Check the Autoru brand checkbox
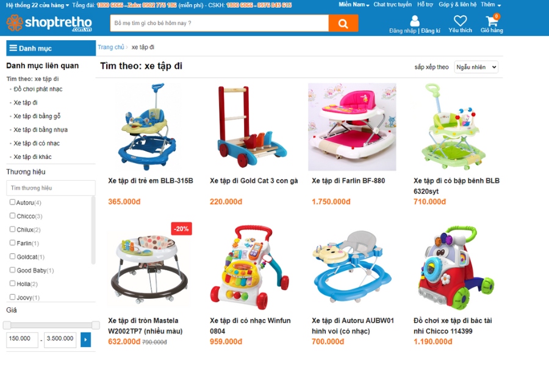 [x=13, y=202]
